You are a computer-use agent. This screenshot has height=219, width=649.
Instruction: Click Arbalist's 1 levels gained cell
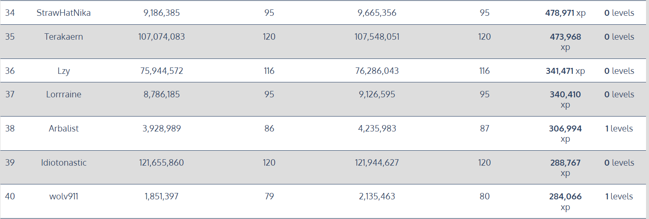pyautogui.click(x=619, y=128)
